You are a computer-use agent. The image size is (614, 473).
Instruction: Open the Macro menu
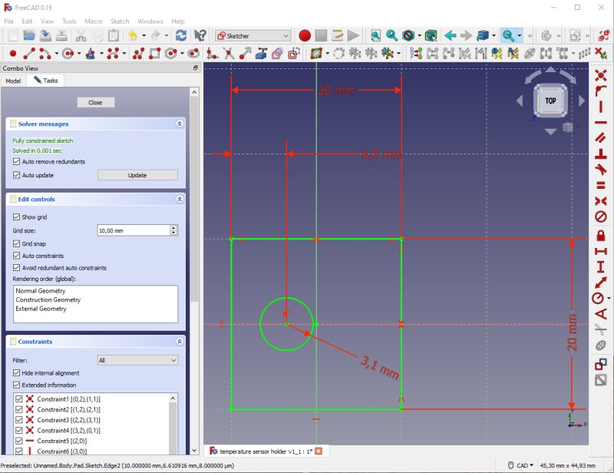click(94, 21)
